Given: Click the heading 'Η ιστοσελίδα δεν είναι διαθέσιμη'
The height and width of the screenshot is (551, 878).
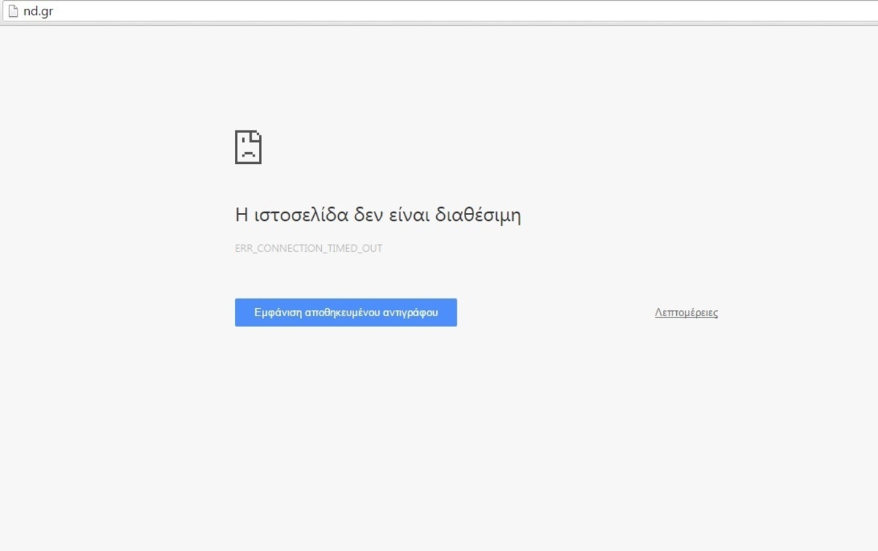Looking at the screenshot, I should (378, 215).
